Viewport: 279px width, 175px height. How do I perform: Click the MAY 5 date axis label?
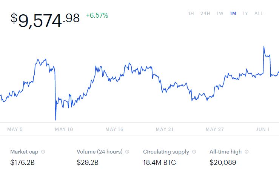15,129
